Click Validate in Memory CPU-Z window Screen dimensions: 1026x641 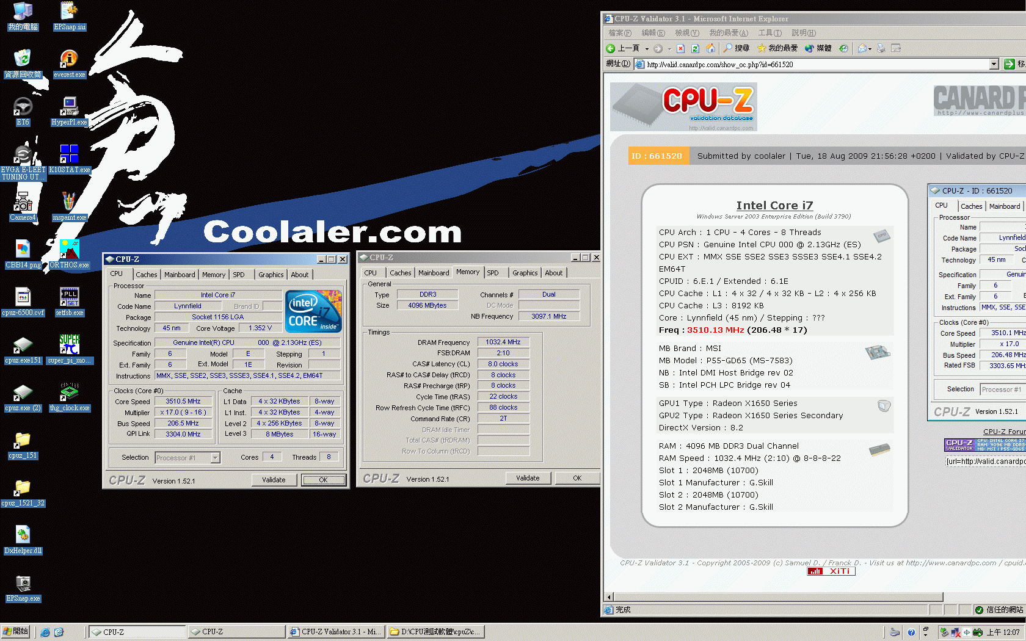point(528,478)
